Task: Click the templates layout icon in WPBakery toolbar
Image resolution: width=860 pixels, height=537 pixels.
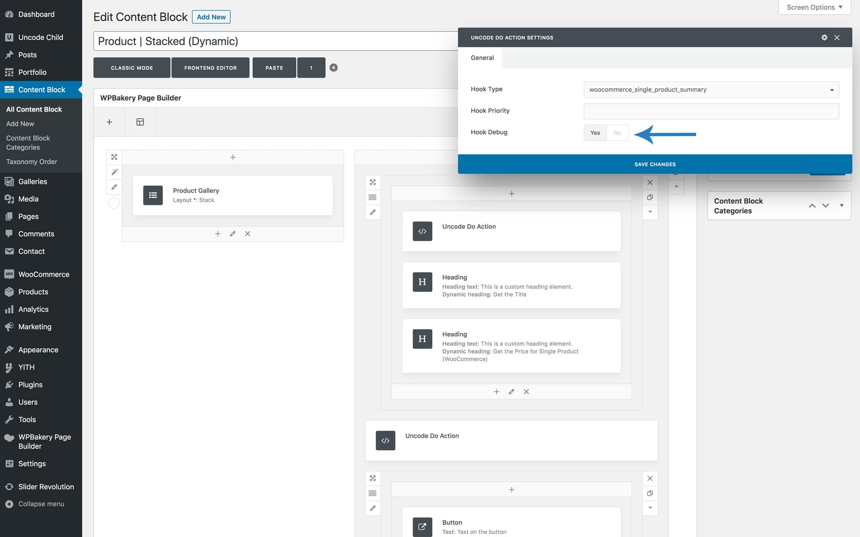Action: tap(140, 122)
